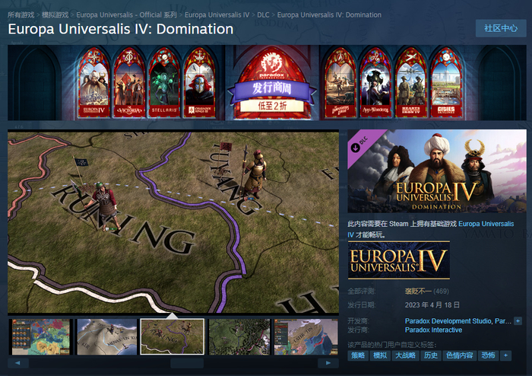Click the screenshot strip left arrow
This screenshot has height=376, width=532.
point(18,363)
